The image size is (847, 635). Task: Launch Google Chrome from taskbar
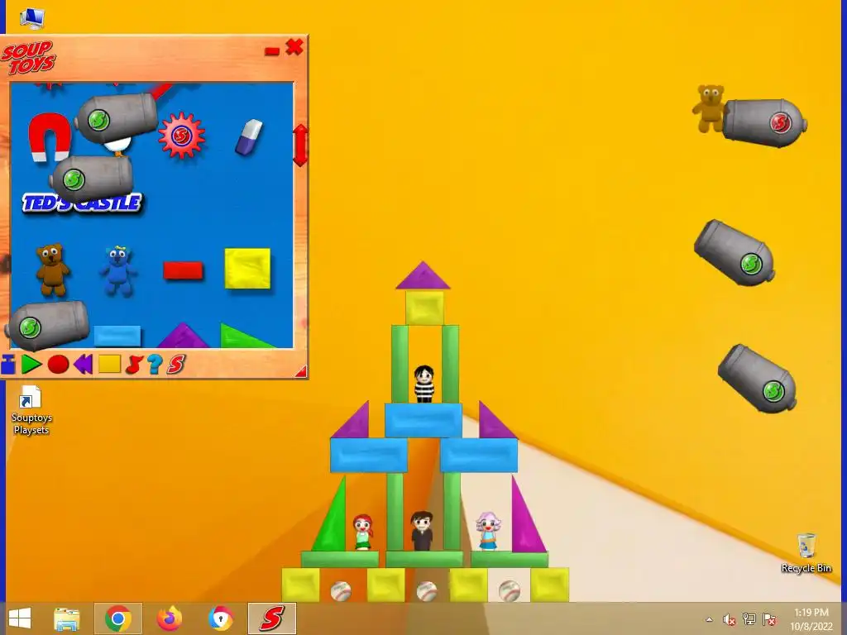(x=117, y=618)
